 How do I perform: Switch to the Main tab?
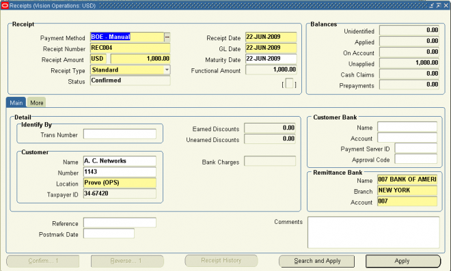pos(16,102)
